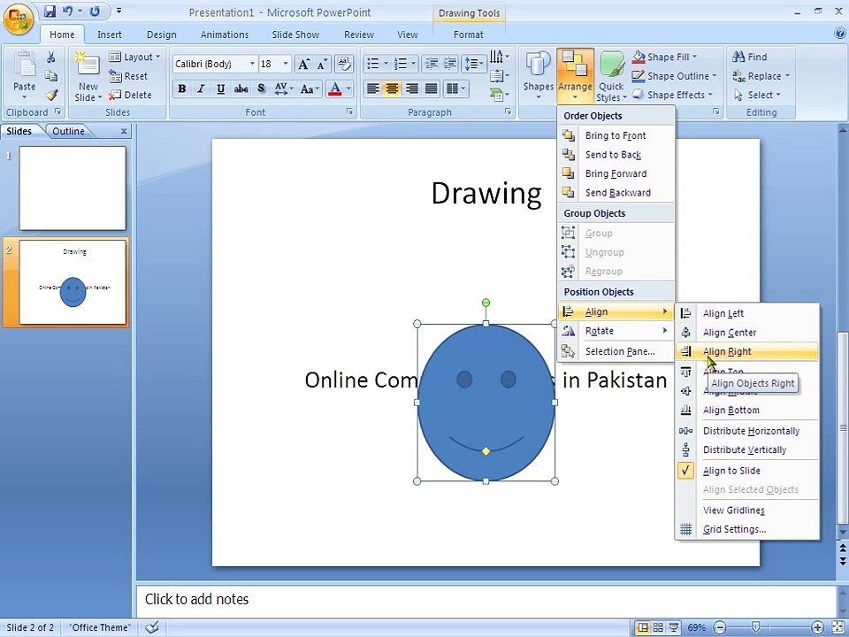Open the Insert ribbon tab
Image resolution: width=849 pixels, height=637 pixels.
pyautogui.click(x=110, y=35)
